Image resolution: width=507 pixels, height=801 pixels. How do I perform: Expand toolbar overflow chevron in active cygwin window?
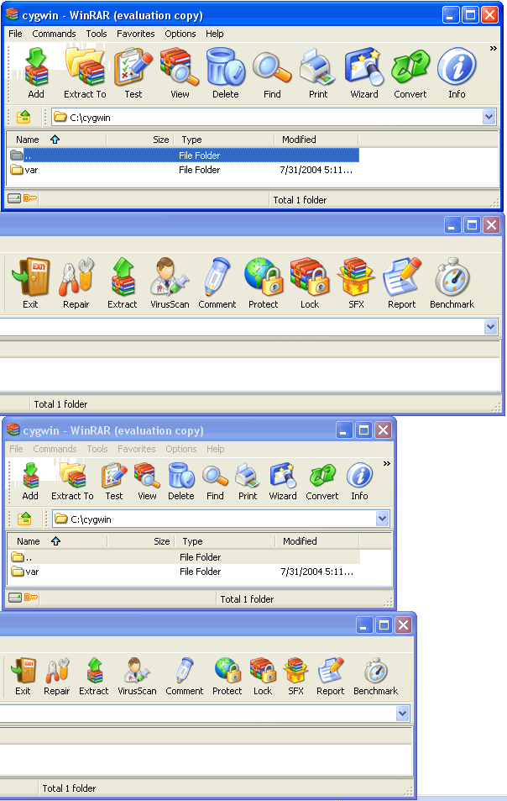click(494, 49)
